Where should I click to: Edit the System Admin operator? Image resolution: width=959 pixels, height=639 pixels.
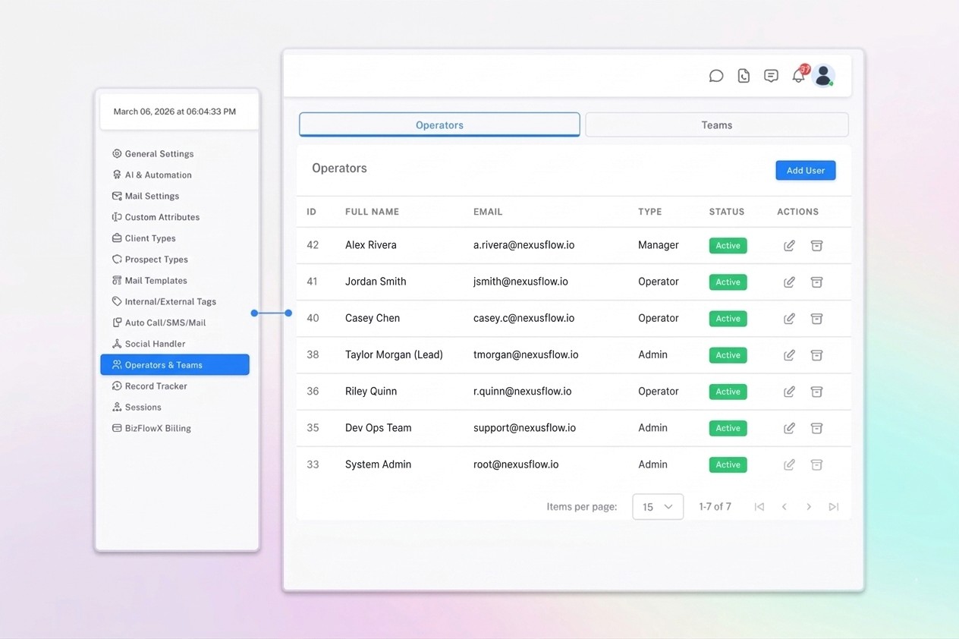coord(789,464)
